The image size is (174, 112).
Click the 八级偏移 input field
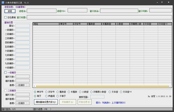point(23,59)
